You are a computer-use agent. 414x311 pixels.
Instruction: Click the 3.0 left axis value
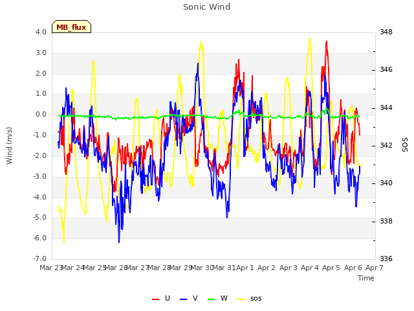click(41, 53)
